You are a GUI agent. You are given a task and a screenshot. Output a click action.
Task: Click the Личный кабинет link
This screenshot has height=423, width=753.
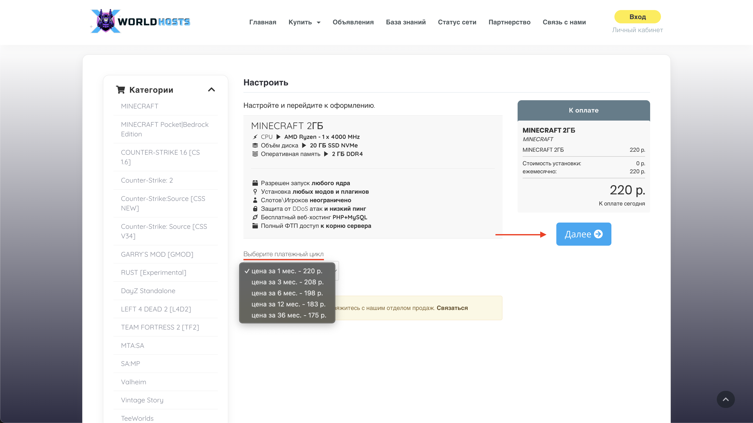(x=637, y=30)
